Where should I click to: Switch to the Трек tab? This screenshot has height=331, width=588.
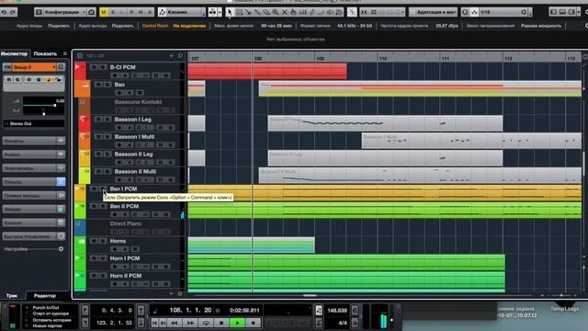pos(12,296)
